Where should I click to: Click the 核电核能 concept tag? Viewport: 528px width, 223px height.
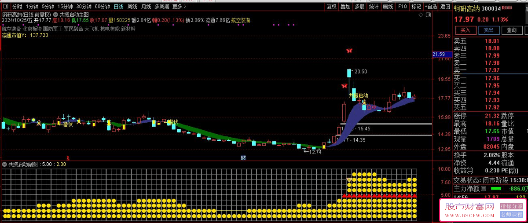pyautogui.click(x=110, y=29)
